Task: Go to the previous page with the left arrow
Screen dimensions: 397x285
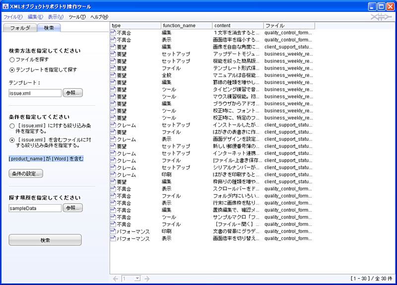Action: click(116, 279)
